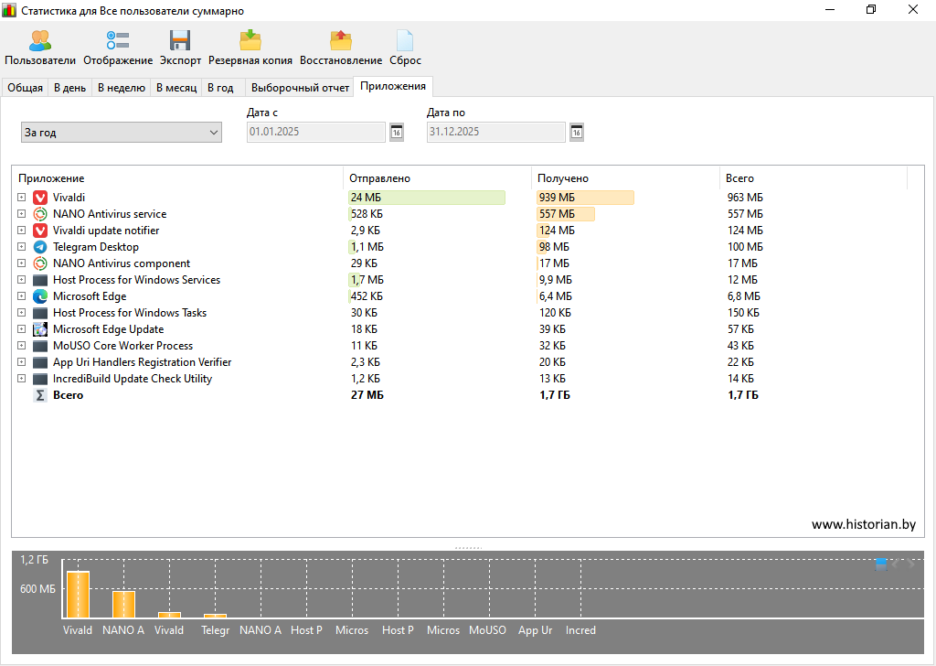Viewport: 936px width, 666px height.
Task: Expand the Vivaldi application row
Action: pyautogui.click(x=21, y=198)
